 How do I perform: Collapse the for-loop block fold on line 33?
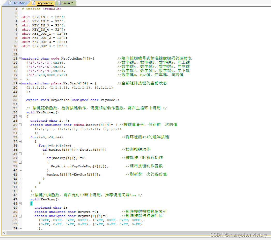click(x=20, y=141)
